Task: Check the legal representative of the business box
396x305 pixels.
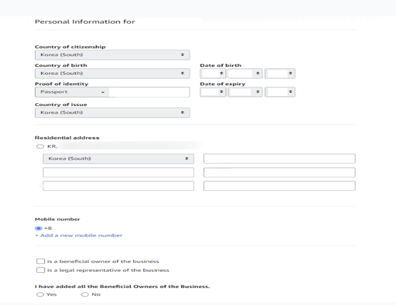Action: point(40,270)
